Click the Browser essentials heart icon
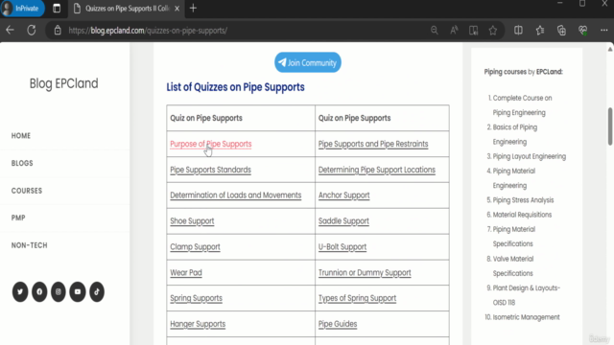 click(x=582, y=30)
